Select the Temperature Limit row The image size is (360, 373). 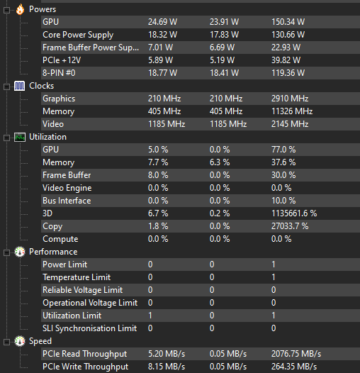coord(201,277)
